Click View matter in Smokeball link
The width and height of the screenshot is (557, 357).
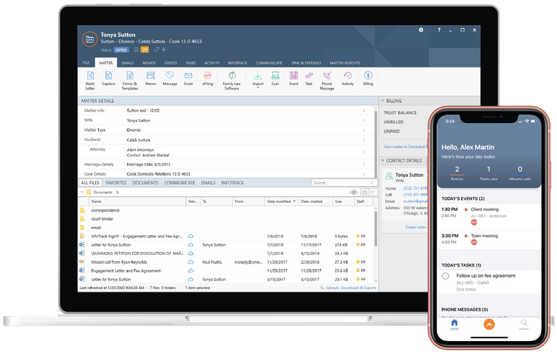(x=405, y=147)
